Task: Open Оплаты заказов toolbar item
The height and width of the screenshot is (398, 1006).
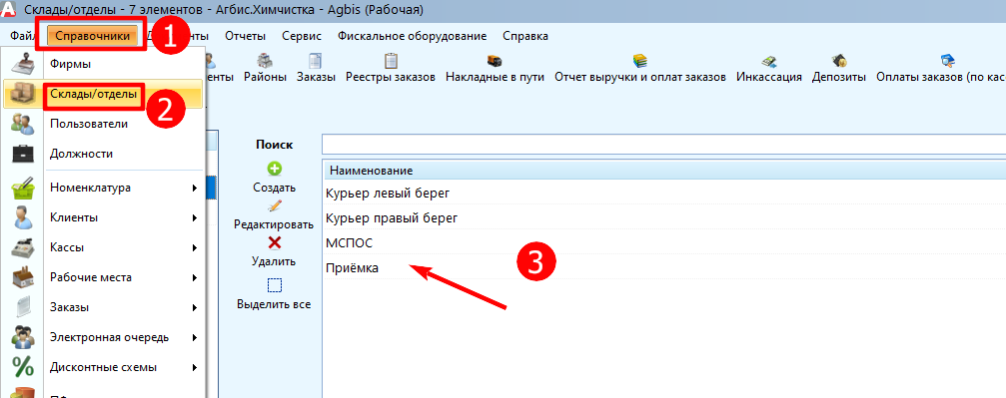Action: click(x=940, y=69)
